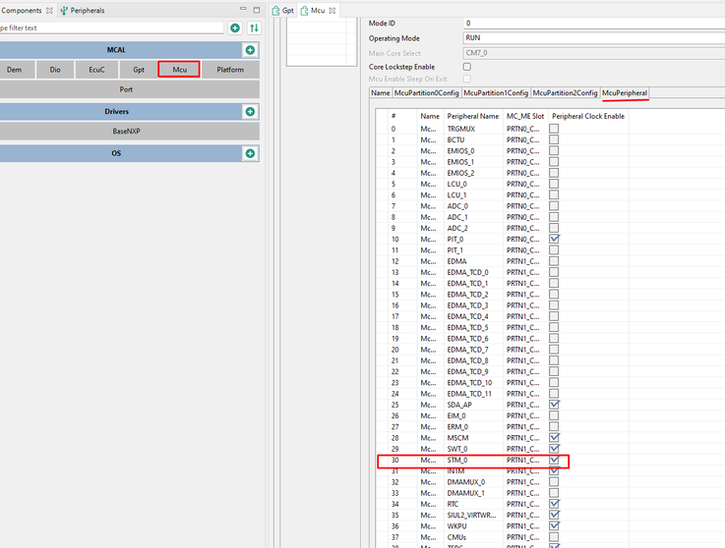This screenshot has height=548, width=725.
Task: Sort by Peripheral Name column header
Action: coord(473,116)
